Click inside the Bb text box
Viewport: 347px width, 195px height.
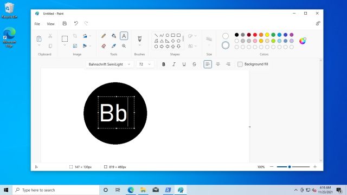pyautogui.click(x=116, y=113)
